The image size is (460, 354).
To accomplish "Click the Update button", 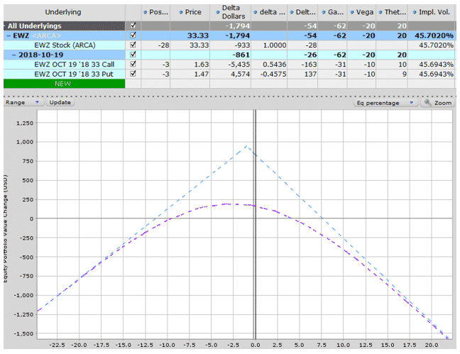I will pyautogui.click(x=60, y=102).
